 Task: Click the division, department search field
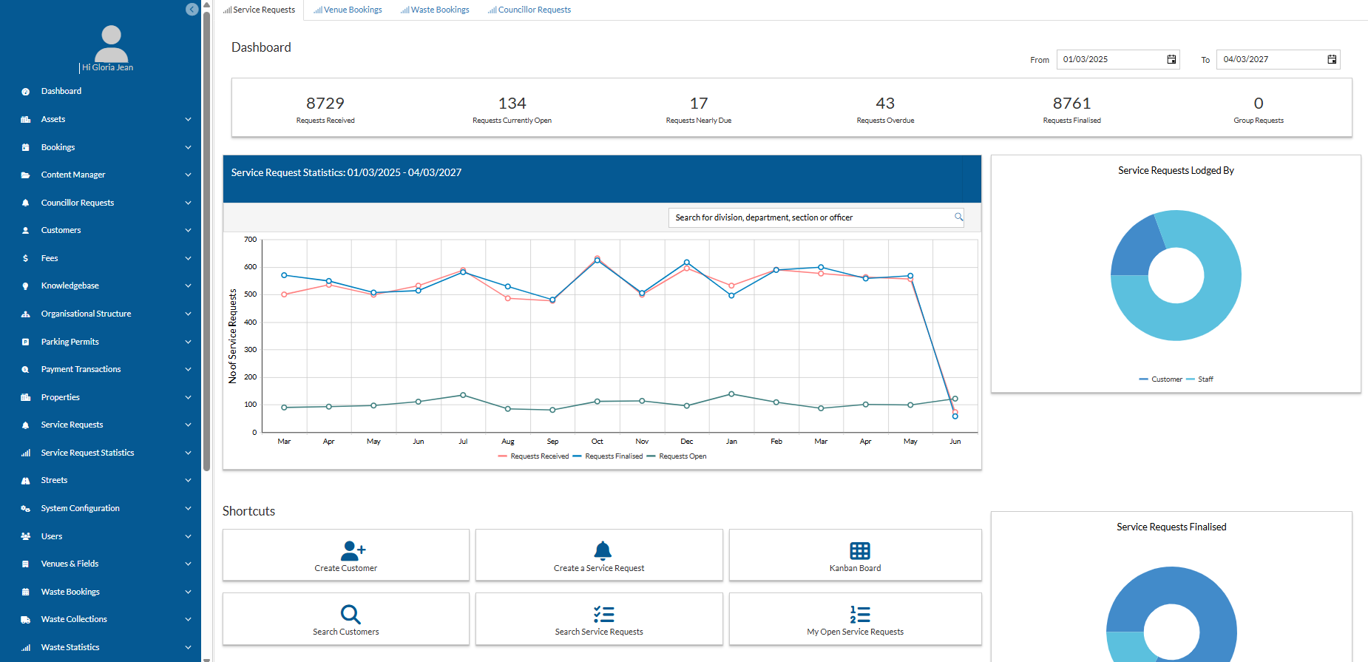coord(816,217)
